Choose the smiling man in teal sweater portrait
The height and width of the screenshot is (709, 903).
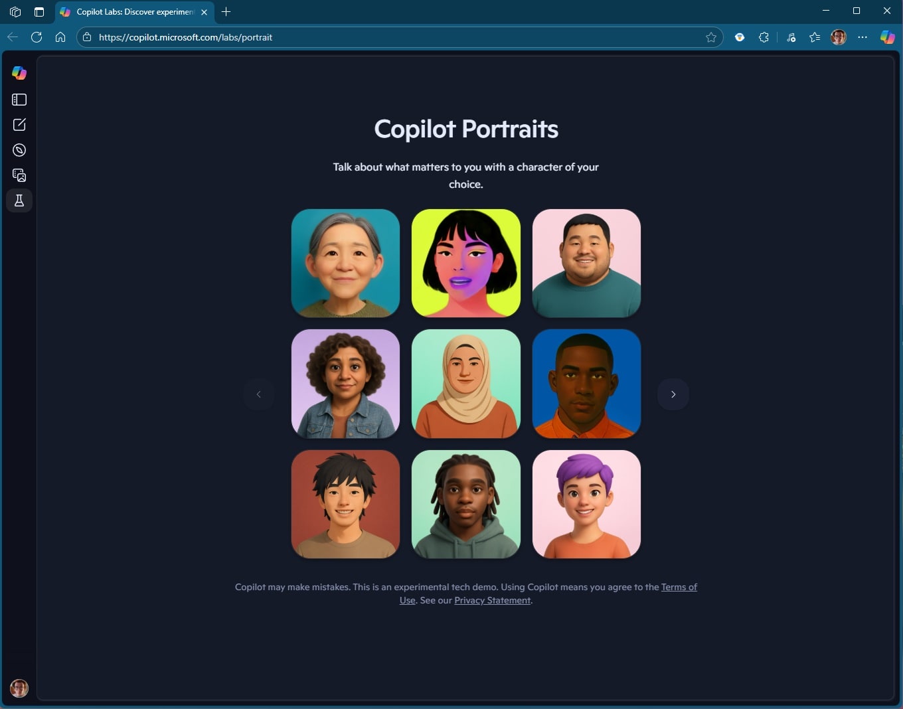[586, 263]
